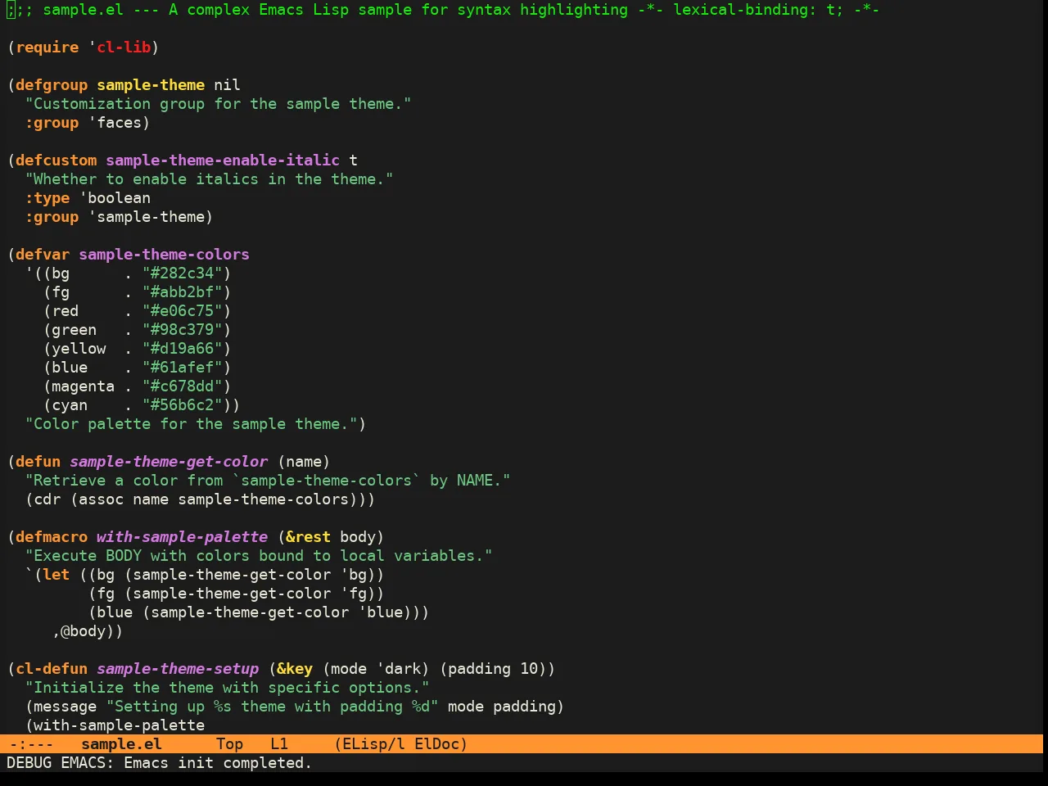
Task: Click 'ElDoc' minor mode indicator
Action: point(436,744)
